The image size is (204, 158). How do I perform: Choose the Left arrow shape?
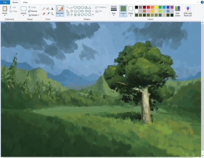pos(86,11)
